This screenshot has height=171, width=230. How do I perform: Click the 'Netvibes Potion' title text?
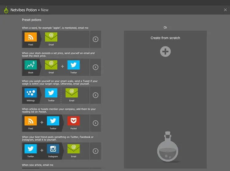coord(24,10)
